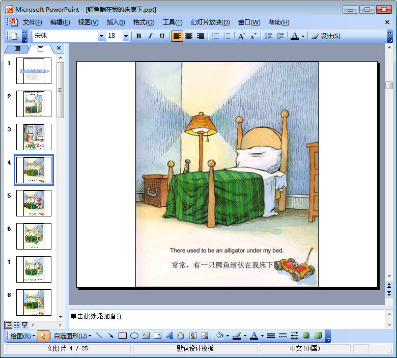The width and height of the screenshot is (397, 358).
Task: Insert diagram or organization chart
Action: (181, 336)
